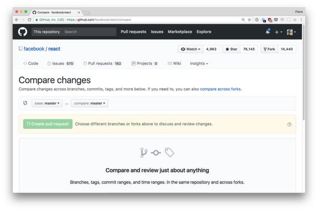
Task: Switch to the Projects tab
Action: (145, 63)
